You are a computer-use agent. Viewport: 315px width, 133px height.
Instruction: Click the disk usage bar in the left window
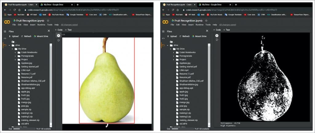(x=21, y=129)
